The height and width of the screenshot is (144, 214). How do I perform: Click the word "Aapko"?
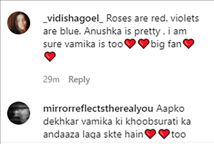170,109
